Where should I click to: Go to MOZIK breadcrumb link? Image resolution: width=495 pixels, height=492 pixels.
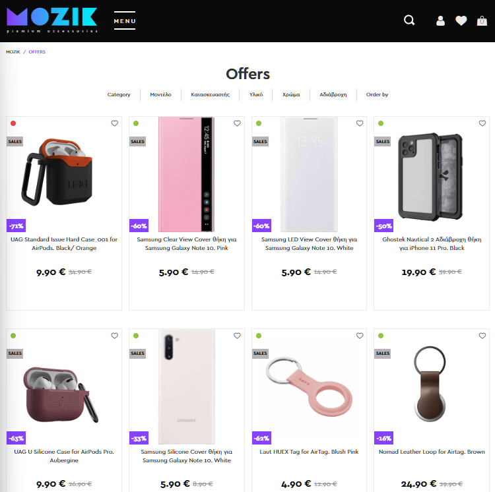(13, 51)
